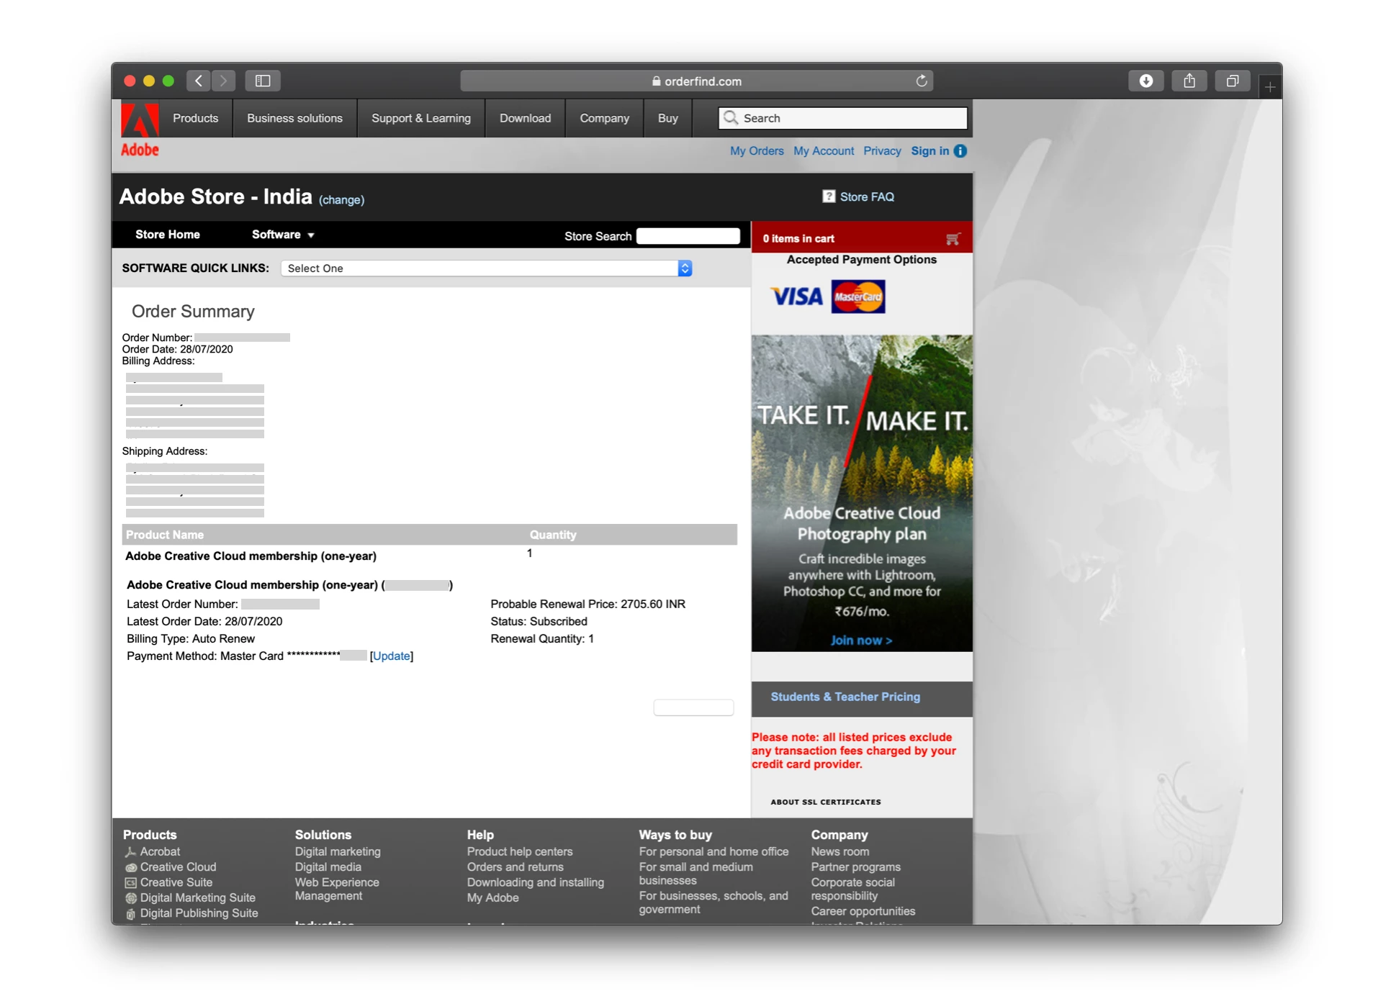Go back with browser back arrow
The height and width of the screenshot is (996, 1391).
(x=199, y=81)
